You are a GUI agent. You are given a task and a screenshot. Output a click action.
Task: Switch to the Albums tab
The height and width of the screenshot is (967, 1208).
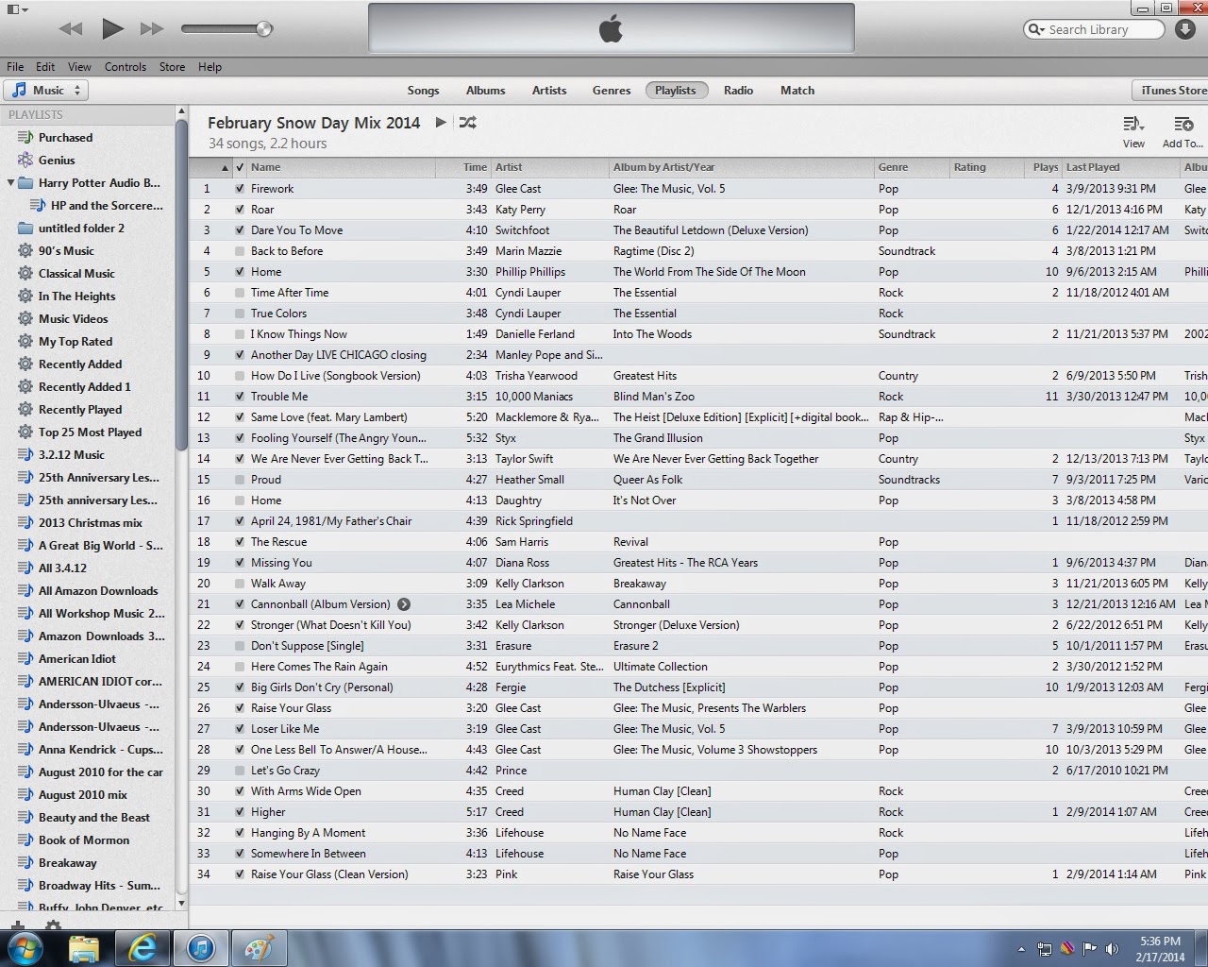tap(485, 91)
